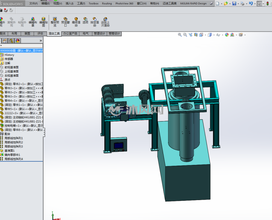Open the PhotoView 360 menu
This screenshot has height=220, width=272.
(124, 3)
